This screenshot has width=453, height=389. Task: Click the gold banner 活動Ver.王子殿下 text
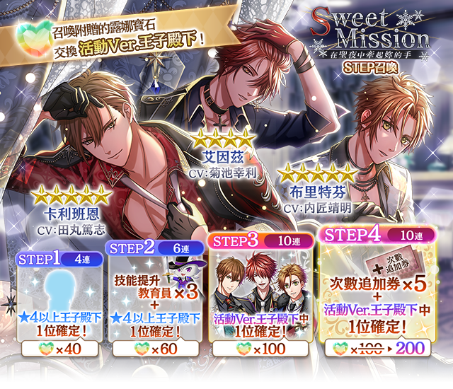pos(138,44)
